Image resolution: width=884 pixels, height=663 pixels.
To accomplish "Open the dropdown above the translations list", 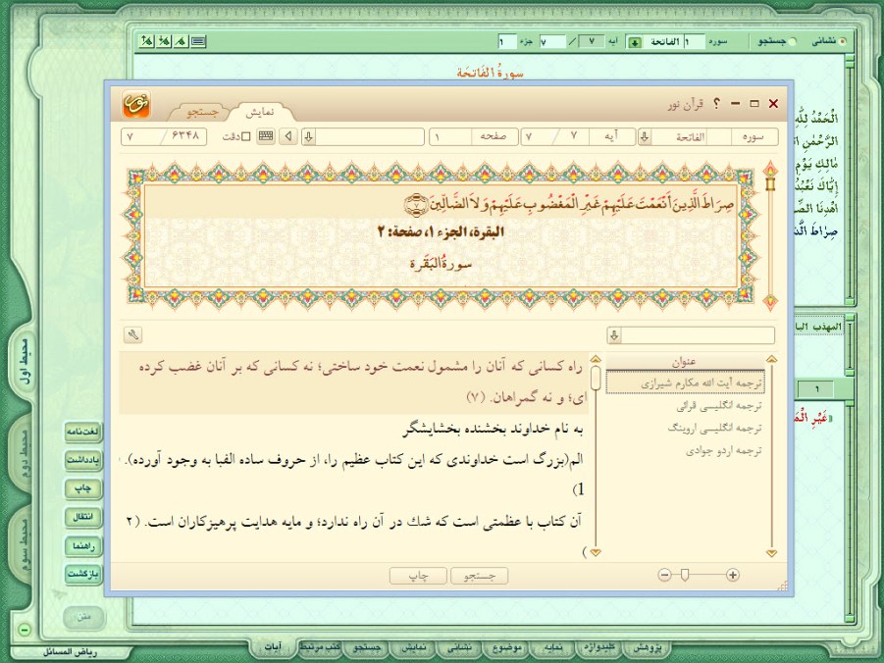I will click(615, 335).
